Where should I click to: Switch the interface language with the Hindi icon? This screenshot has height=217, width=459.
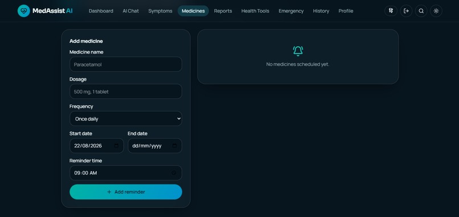(x=391, y=11)
